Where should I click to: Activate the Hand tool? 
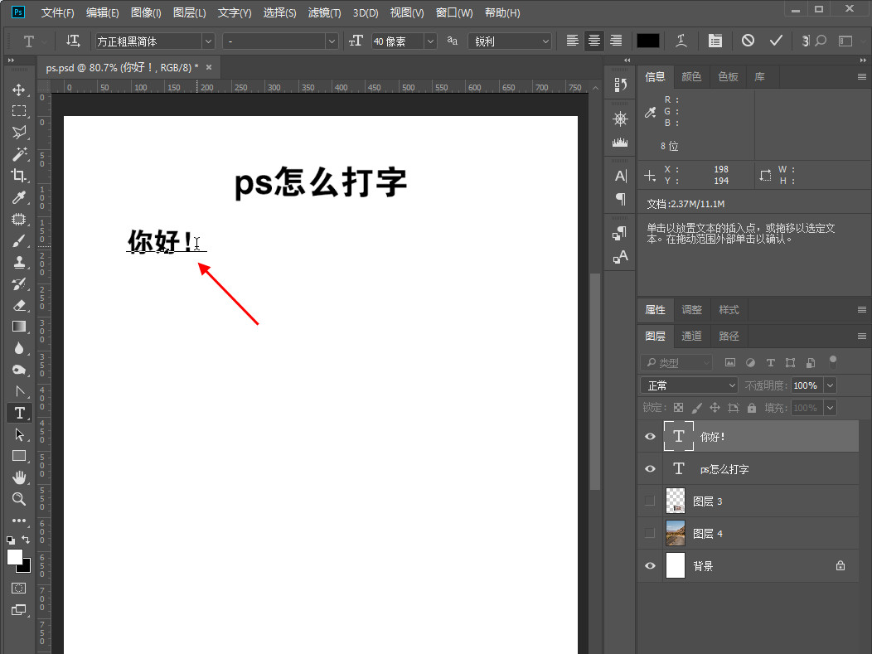point(19,477)
